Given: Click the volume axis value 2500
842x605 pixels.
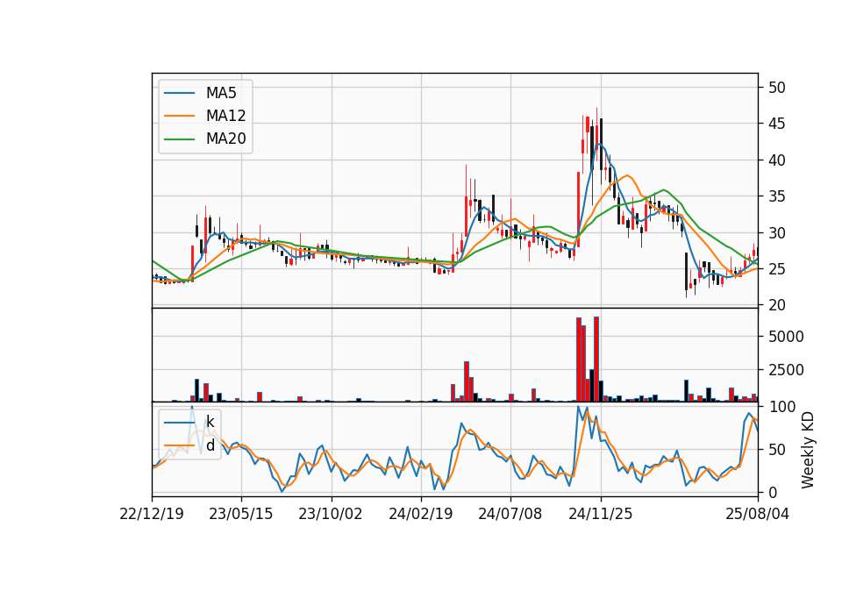Looking at the screenshot, I should point(786,370).
